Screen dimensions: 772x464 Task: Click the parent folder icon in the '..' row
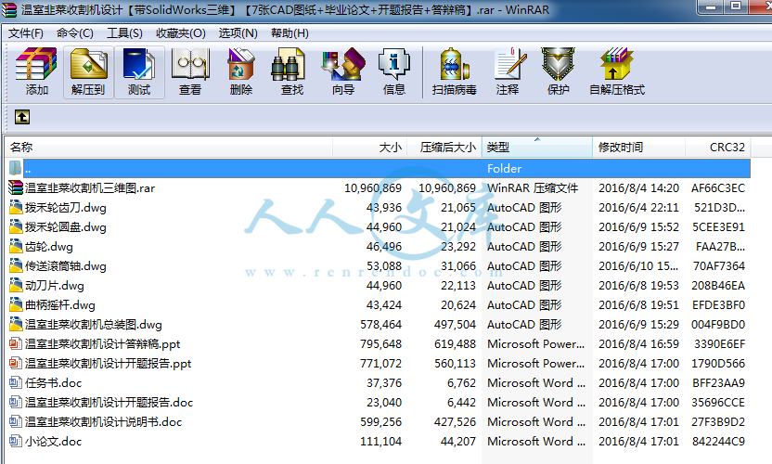[x=15, y=169]
